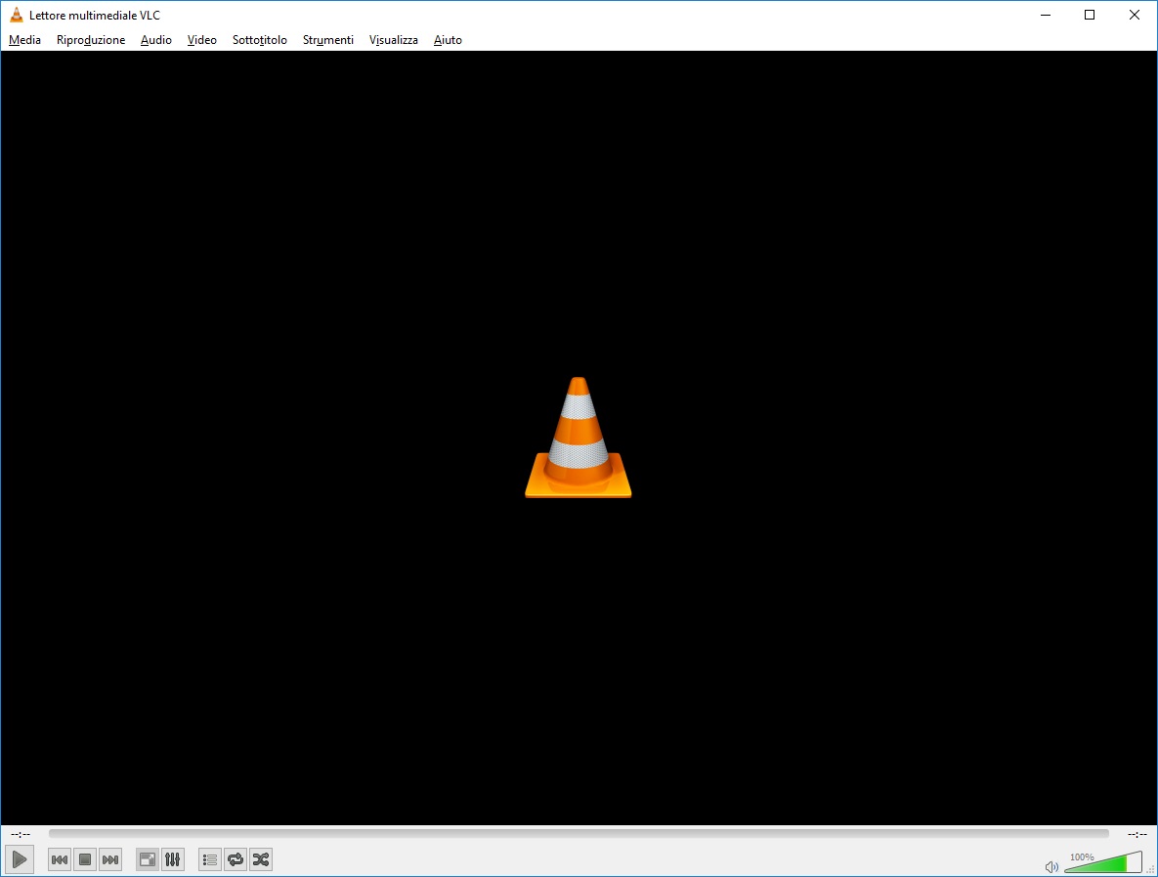Screen dimensions: 1158x877
Task: Toggle random shuffle playback
Action: coord(261,859)
